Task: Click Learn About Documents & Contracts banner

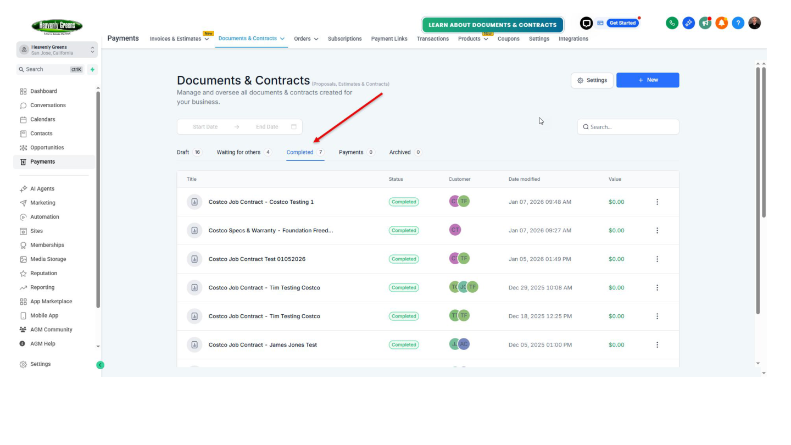Action: [493, 25]
